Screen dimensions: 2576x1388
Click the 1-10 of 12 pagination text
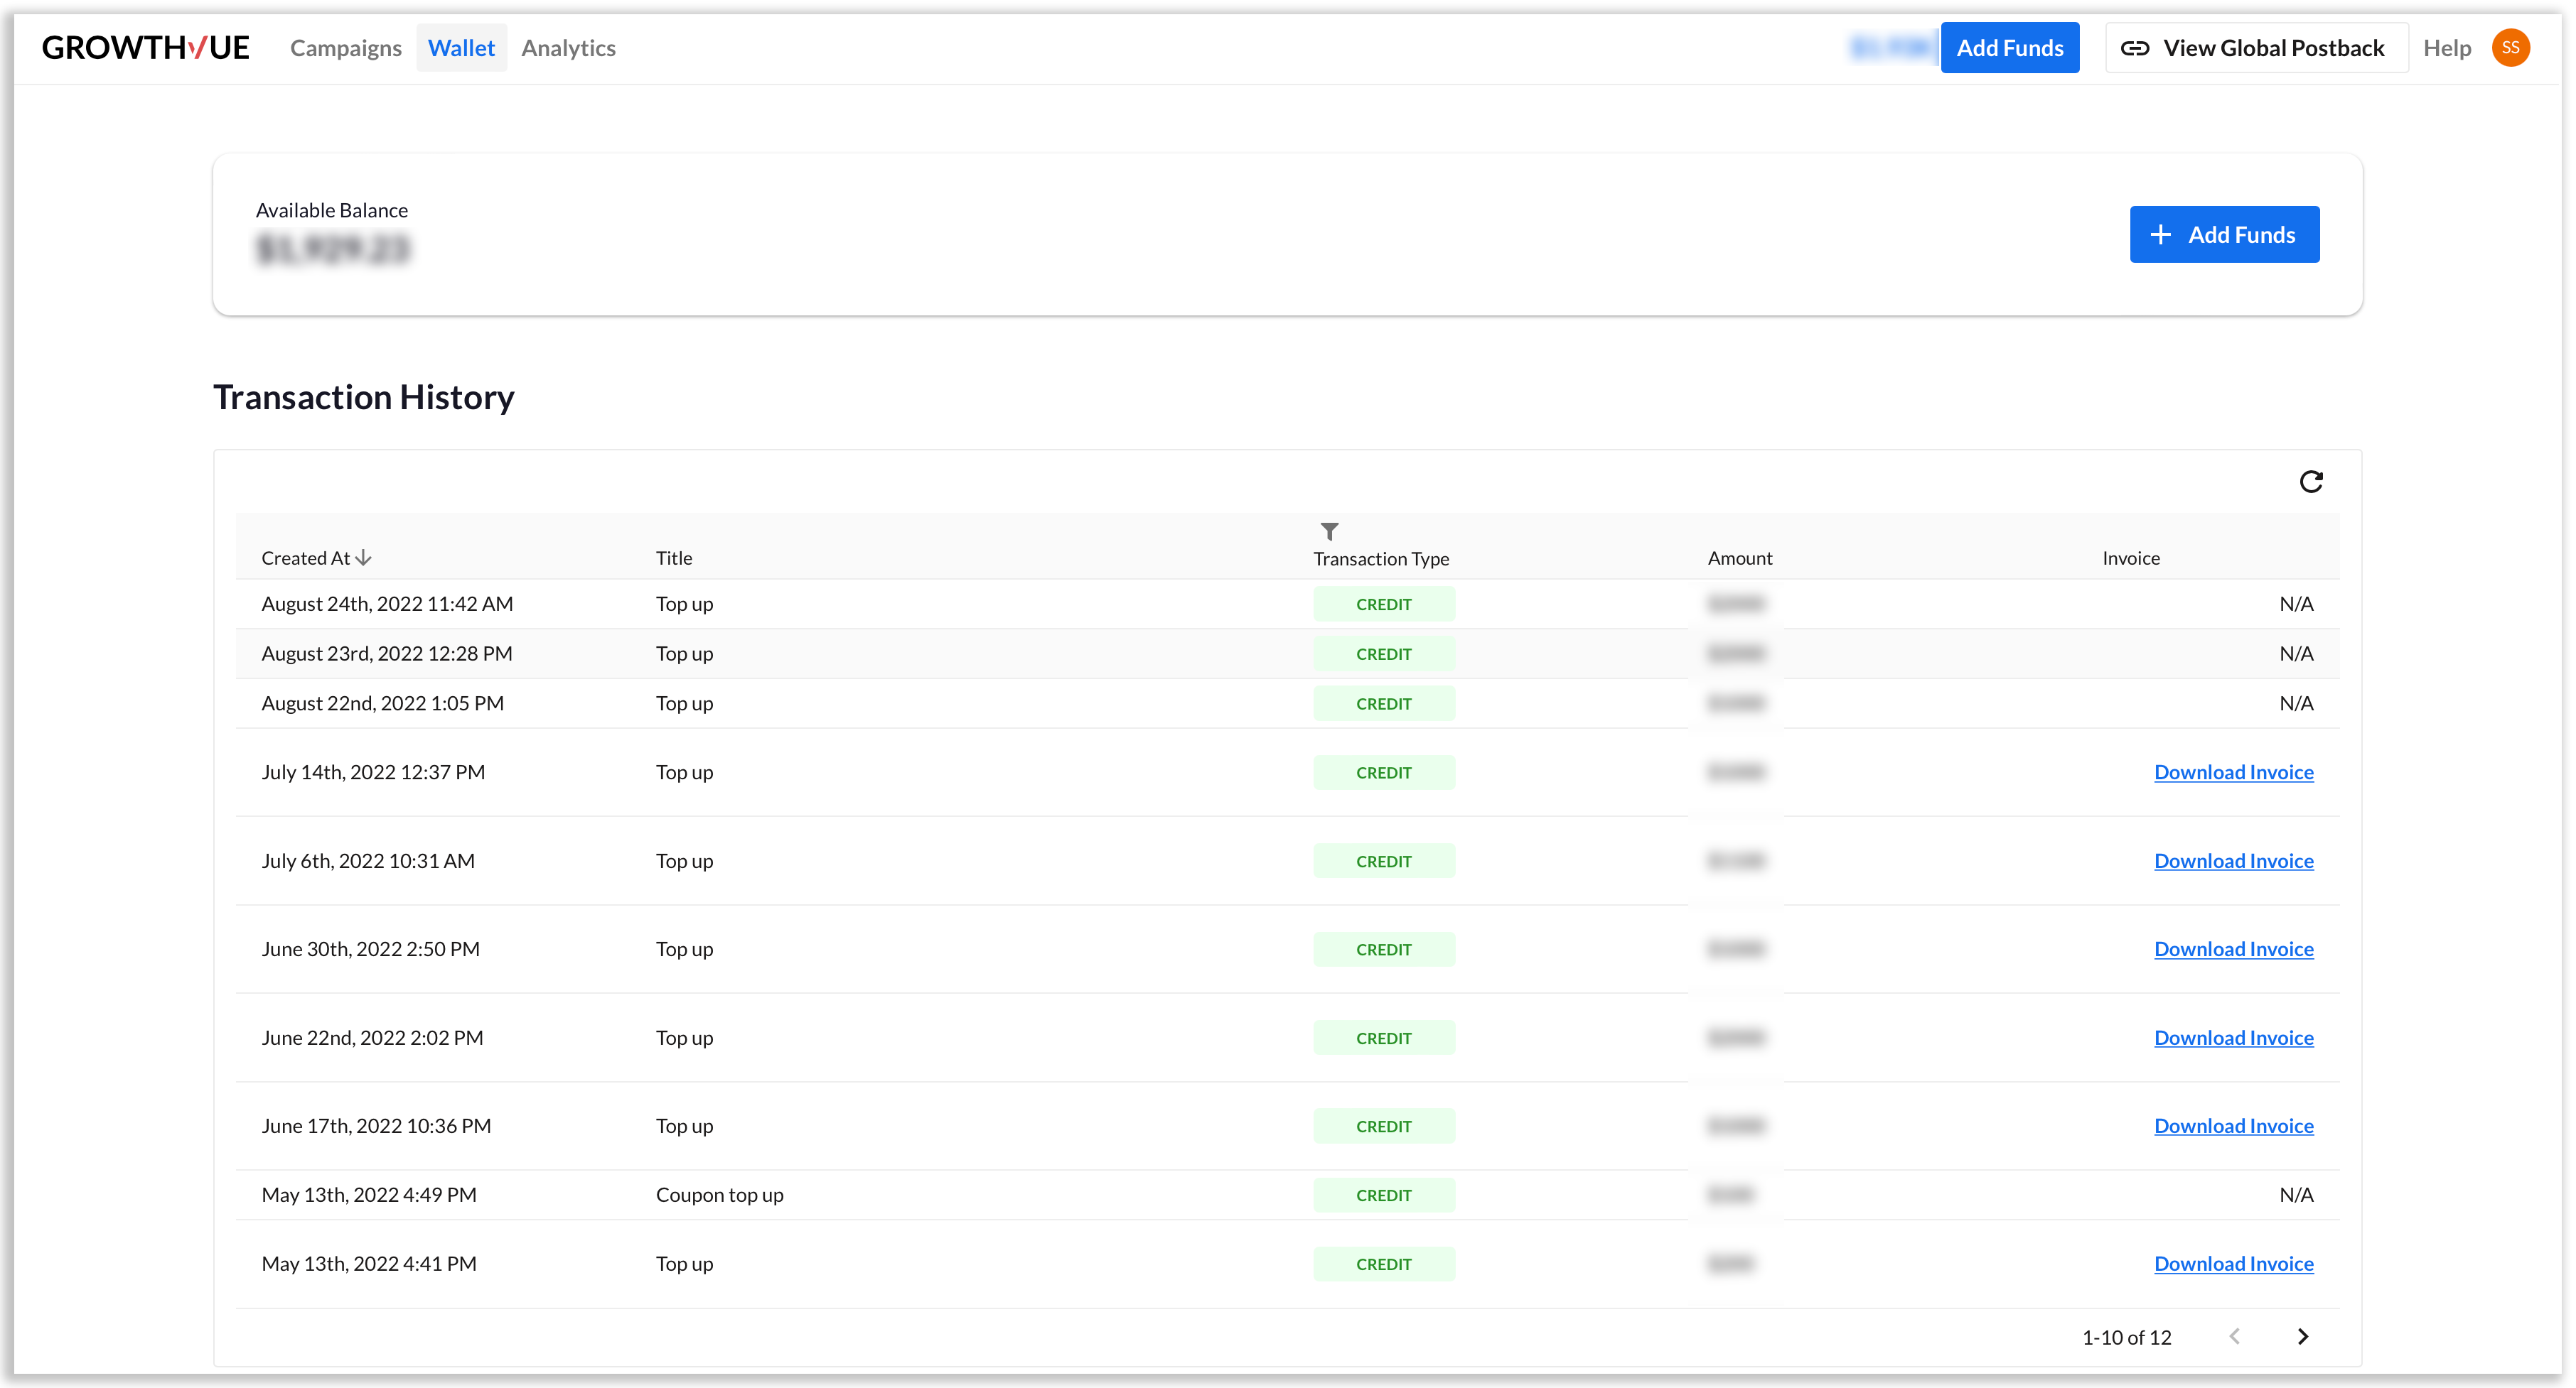(2126, 1337)
